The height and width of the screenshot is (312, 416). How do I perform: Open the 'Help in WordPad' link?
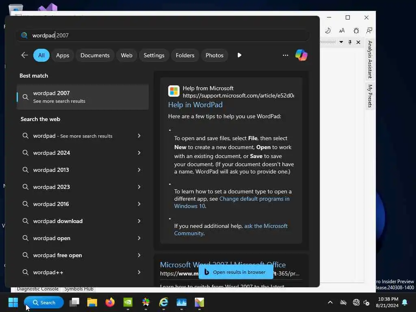pyautogui.click(x=195, y=105)
